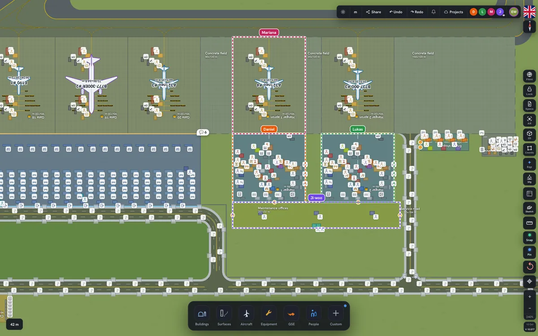
Task: Activate the Sketch tool
Action: [x=529, y=208]
